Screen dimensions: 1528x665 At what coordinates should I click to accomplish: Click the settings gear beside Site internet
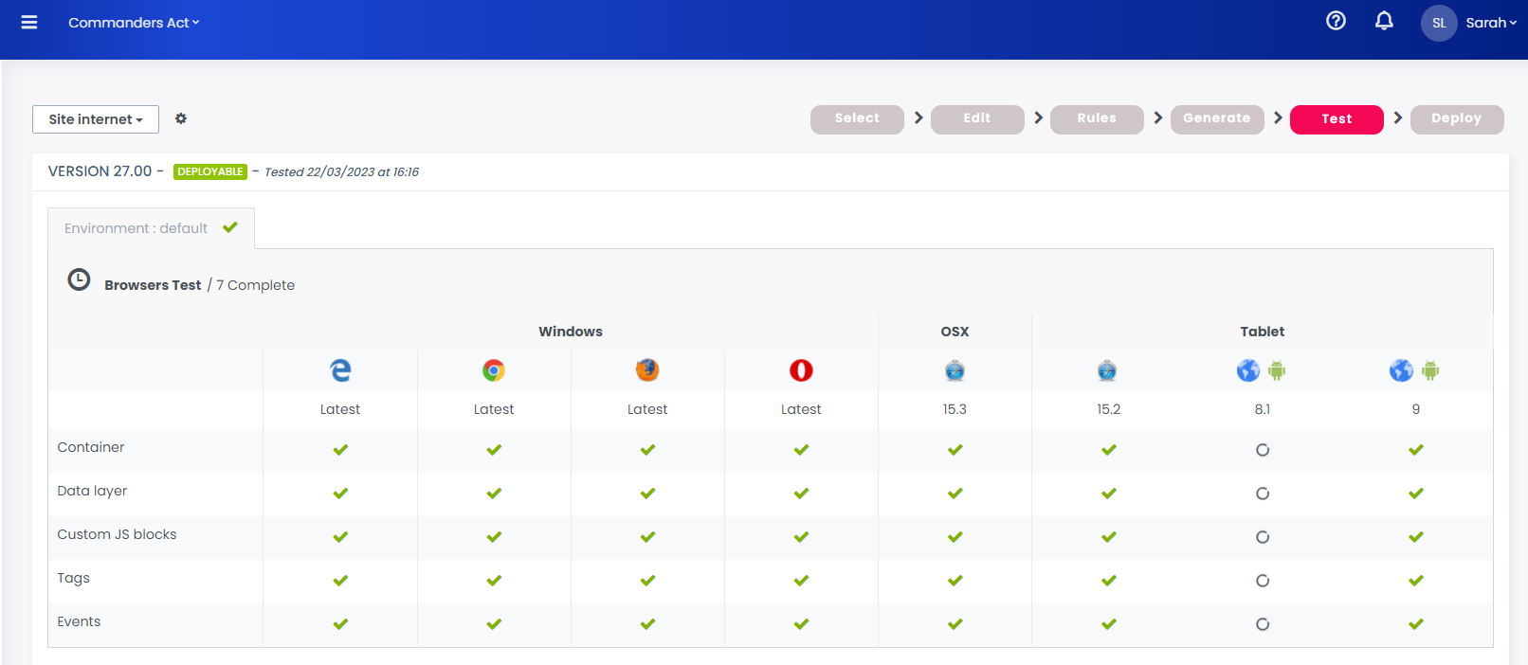(181, 118)
